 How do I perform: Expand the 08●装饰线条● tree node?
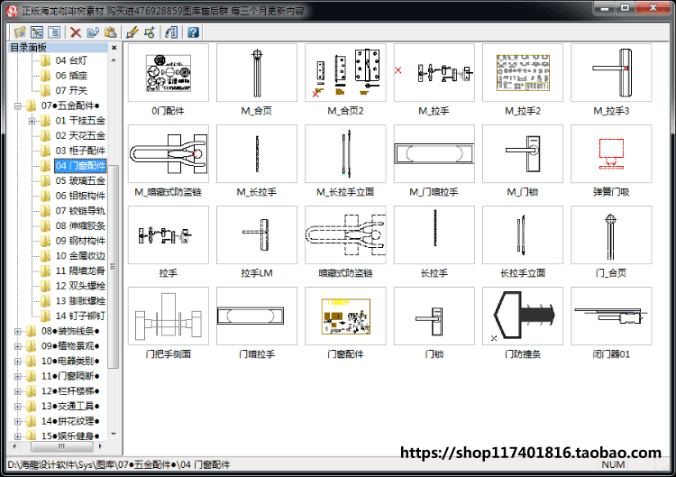tap(18, 331)
